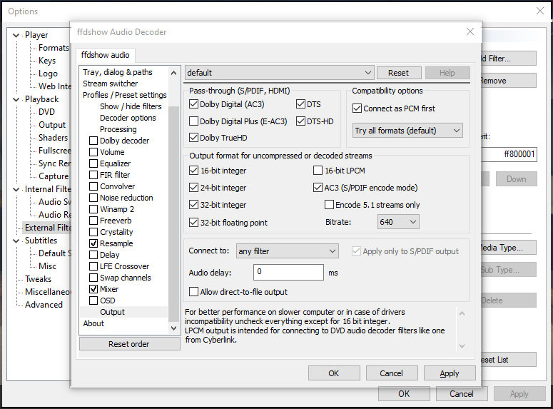The height and width of the screenshot is (409, 553).
Task: Check Dolby Digital Plus (E-AC3) pass-through
Action: (193, 121)
